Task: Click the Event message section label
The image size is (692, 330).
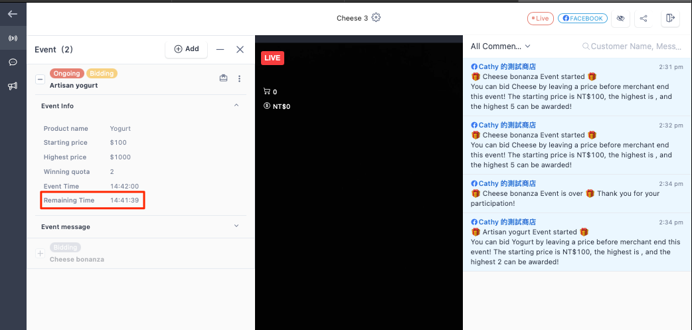Action: point(66,227)
